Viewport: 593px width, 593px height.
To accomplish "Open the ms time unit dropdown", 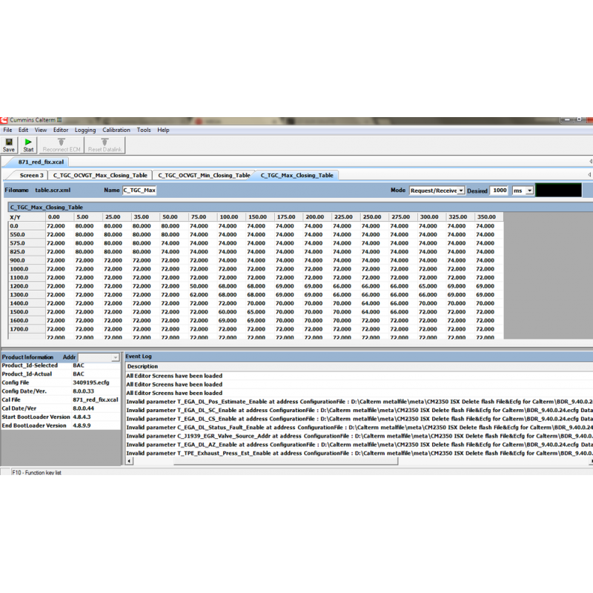I will point(529,191).
